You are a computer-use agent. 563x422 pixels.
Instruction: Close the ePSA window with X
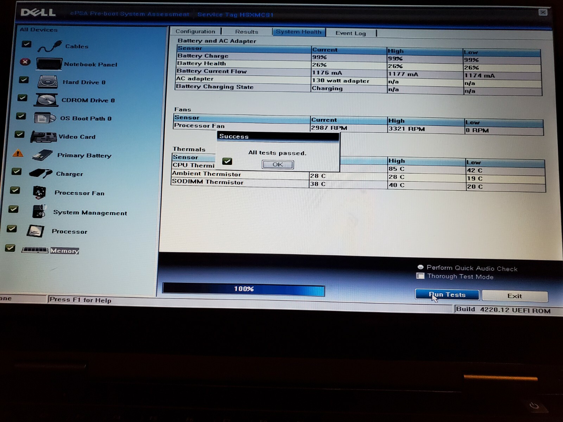pyautogui.click(x=543, y=12)
